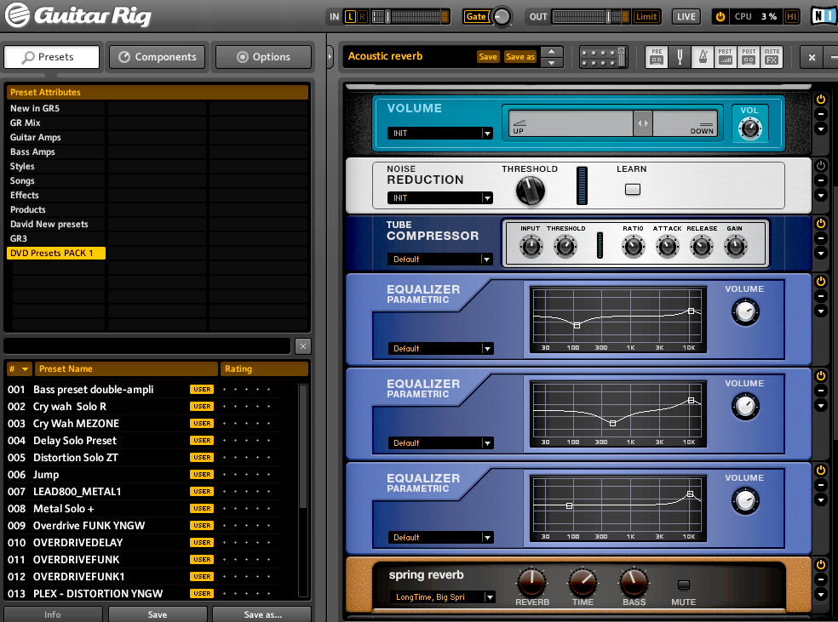This screenshot has height=622, width=838.
Task: Select the Tuner tuning fork icon
Action: (679, 56)
